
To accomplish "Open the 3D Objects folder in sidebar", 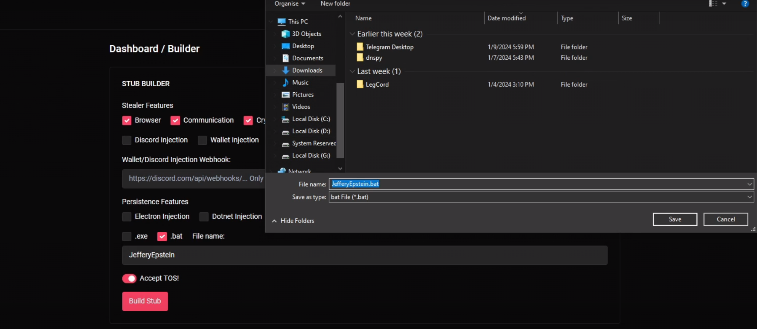I will pyautogui.click(x=306, y=34).
